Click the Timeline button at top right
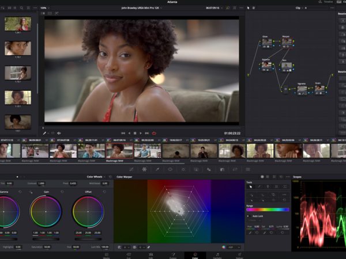Image resolution: width=346 pixels, height=259 pixels. click(326, 2)
